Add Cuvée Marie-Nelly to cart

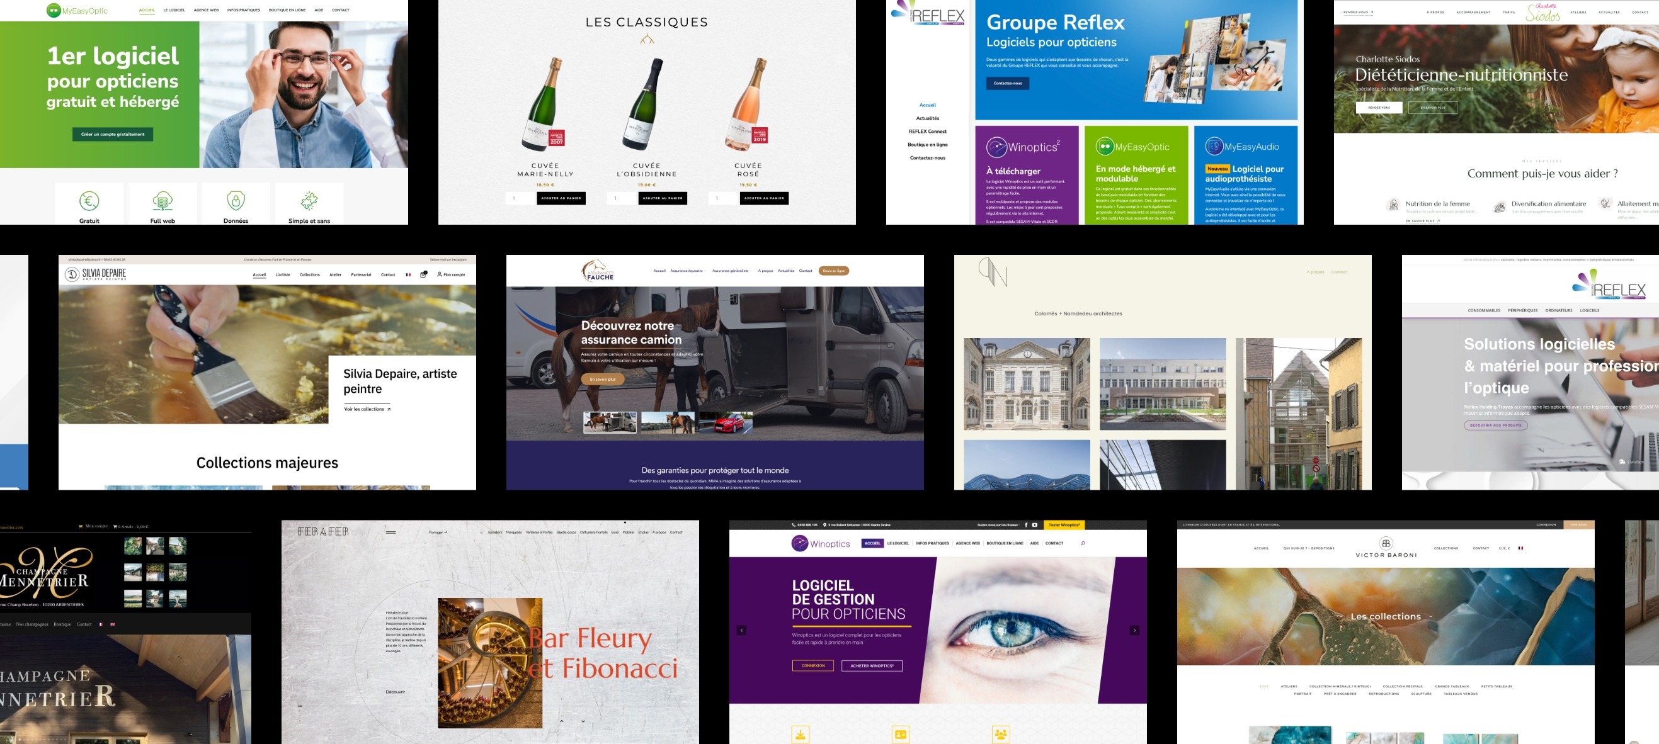click(x=561, y=198)
